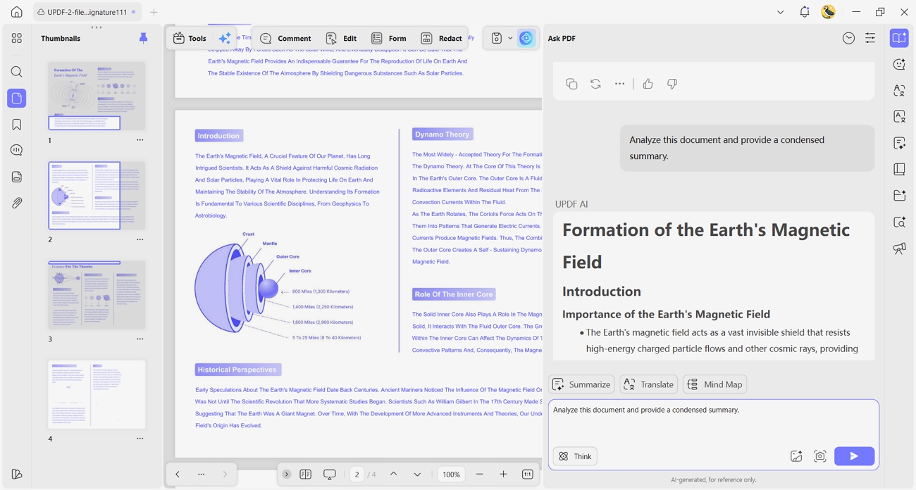
Task: Select page 4 thumbnail
Action: 97,394
